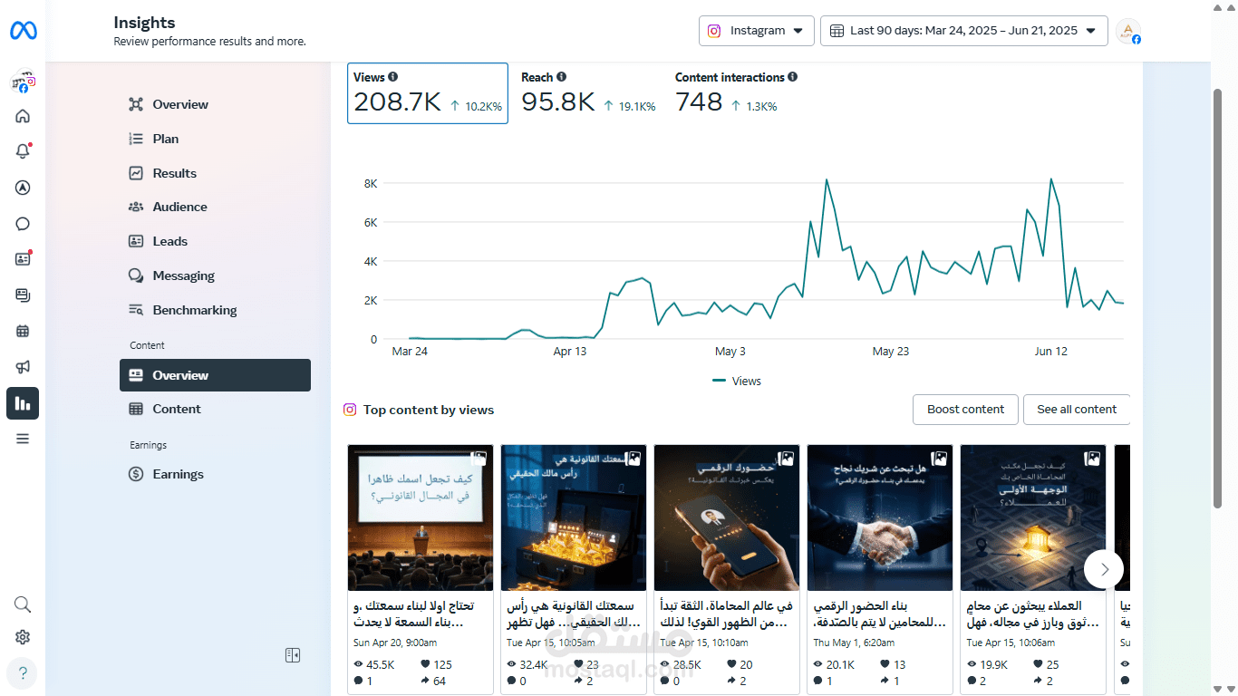Open the Leads section
This screenshot has height=696, width=1238.
click(215, 241)
